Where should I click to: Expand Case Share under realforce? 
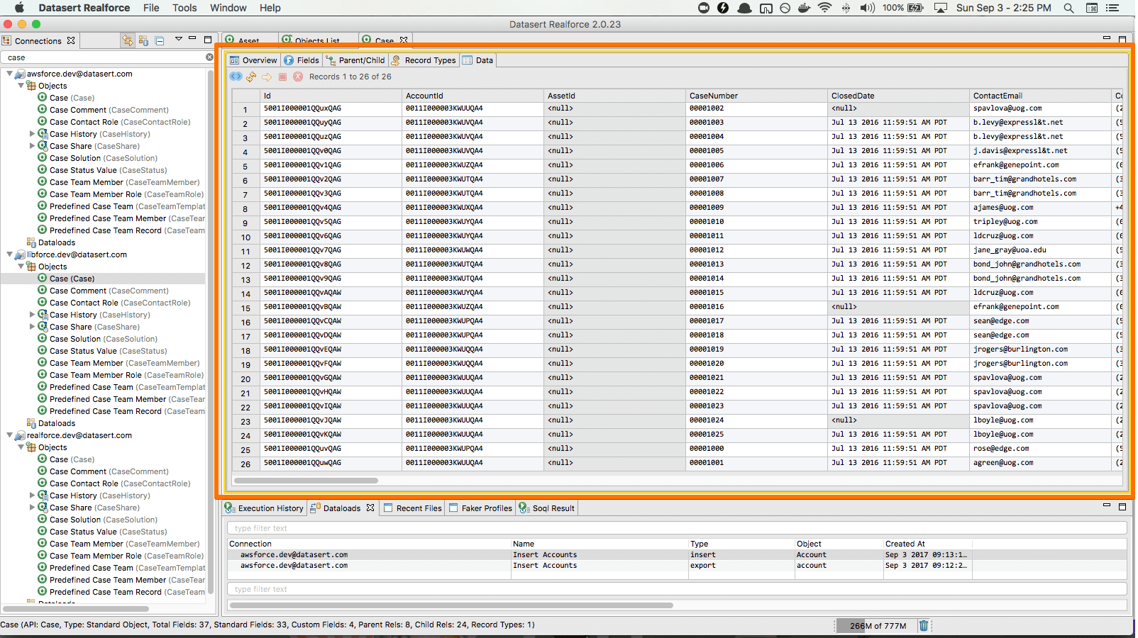pyautogui.click(x=32, y=508)
